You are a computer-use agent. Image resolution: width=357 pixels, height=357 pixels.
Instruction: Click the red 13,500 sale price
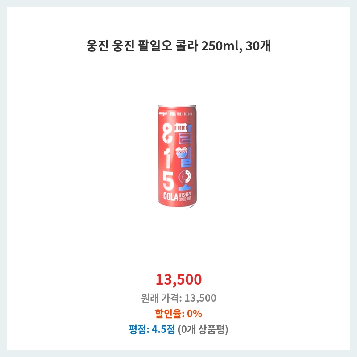pos(179,279)
